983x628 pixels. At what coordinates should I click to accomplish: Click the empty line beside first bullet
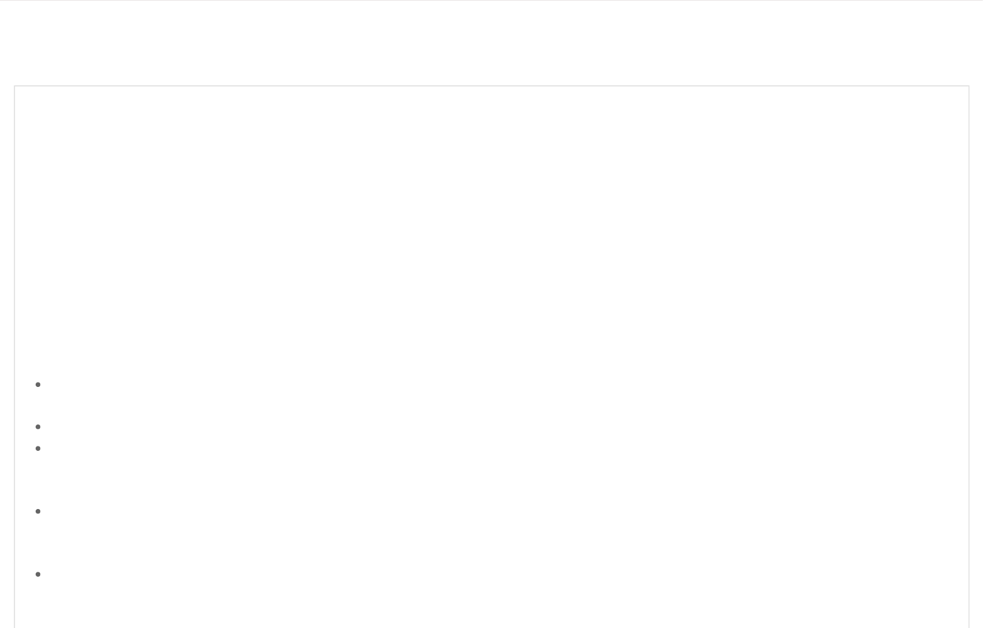(501, 384)
